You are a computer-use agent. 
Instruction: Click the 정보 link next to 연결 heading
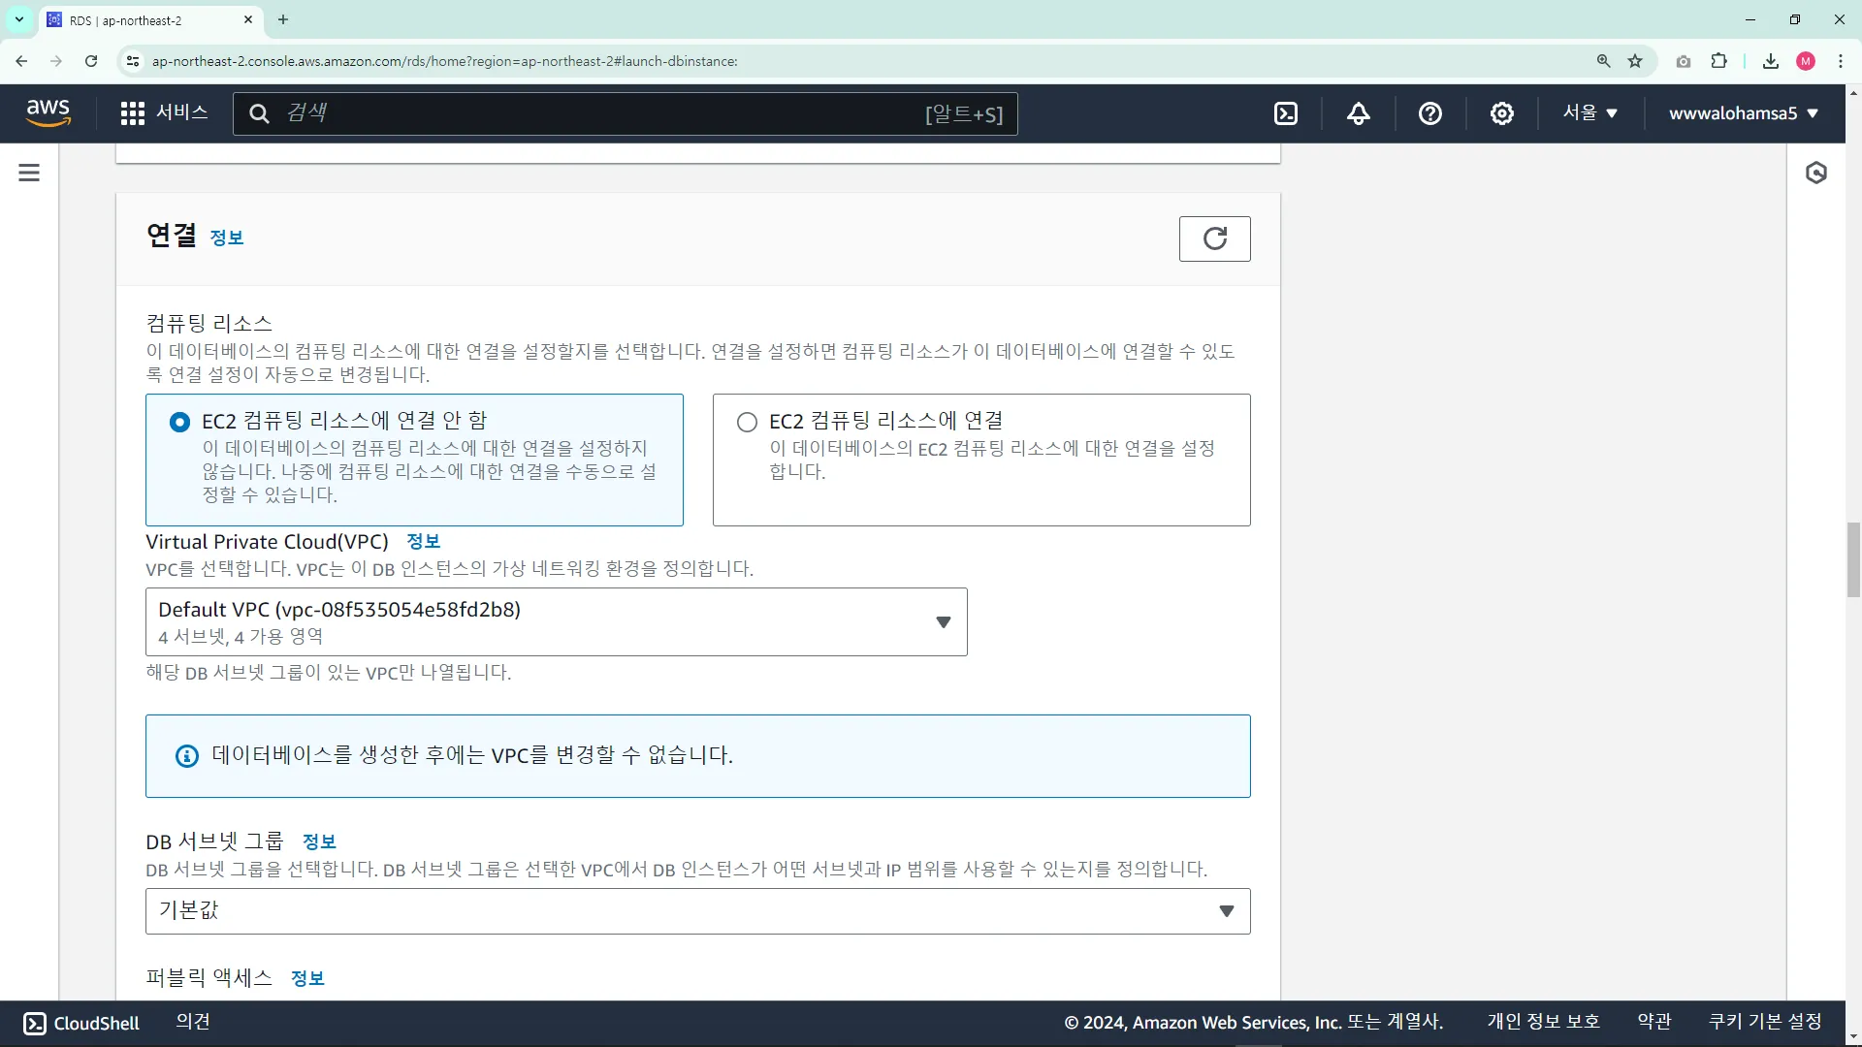point(227,238)
